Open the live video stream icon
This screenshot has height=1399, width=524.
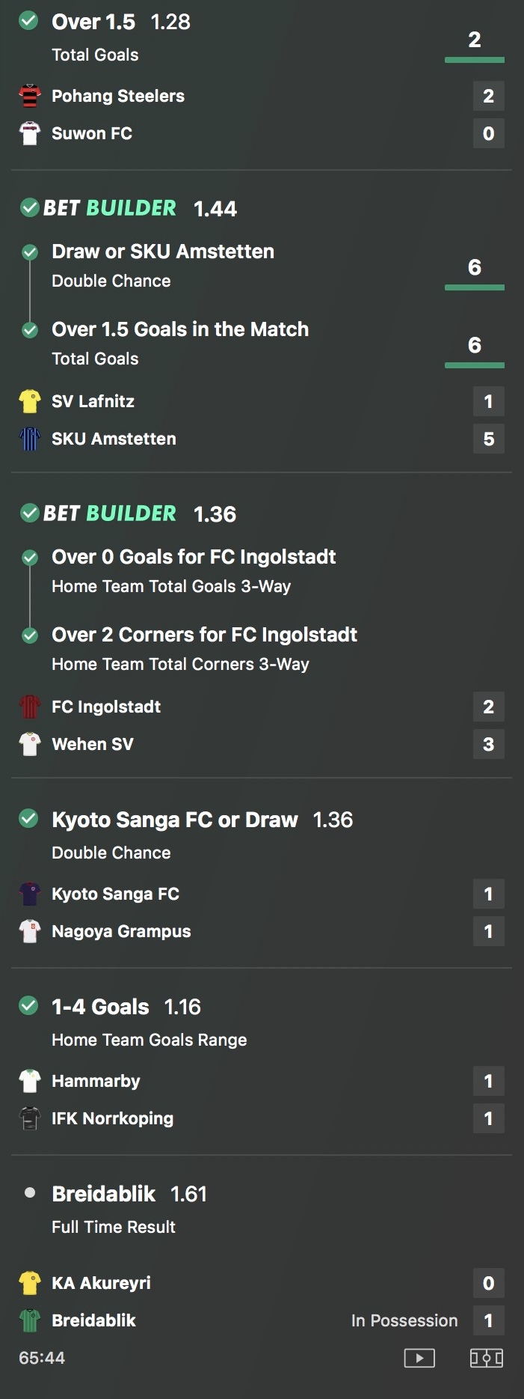[419, 1358]
